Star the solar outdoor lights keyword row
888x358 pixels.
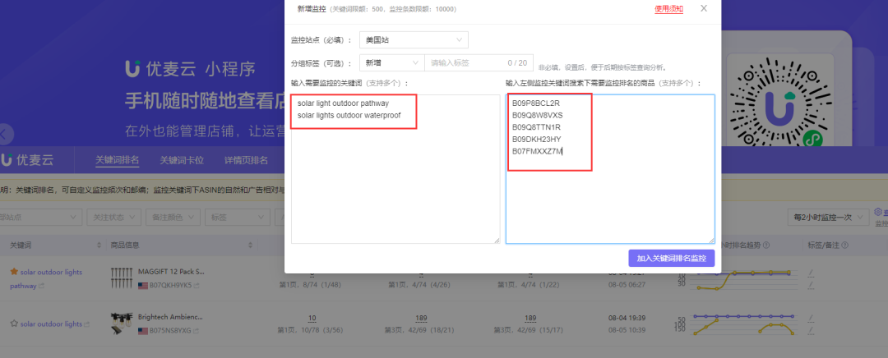point(14,324)
